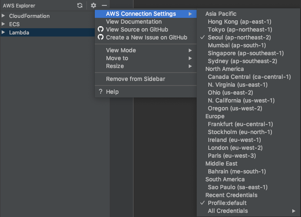Image resolution: width=301 pixels, height=217 pixels.
Task: Select Hong Kong (ap-east-1) region
Action: [x=249, y=22]
